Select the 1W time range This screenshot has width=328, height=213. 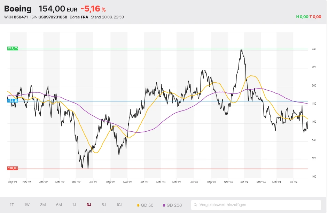coord(27,205)
